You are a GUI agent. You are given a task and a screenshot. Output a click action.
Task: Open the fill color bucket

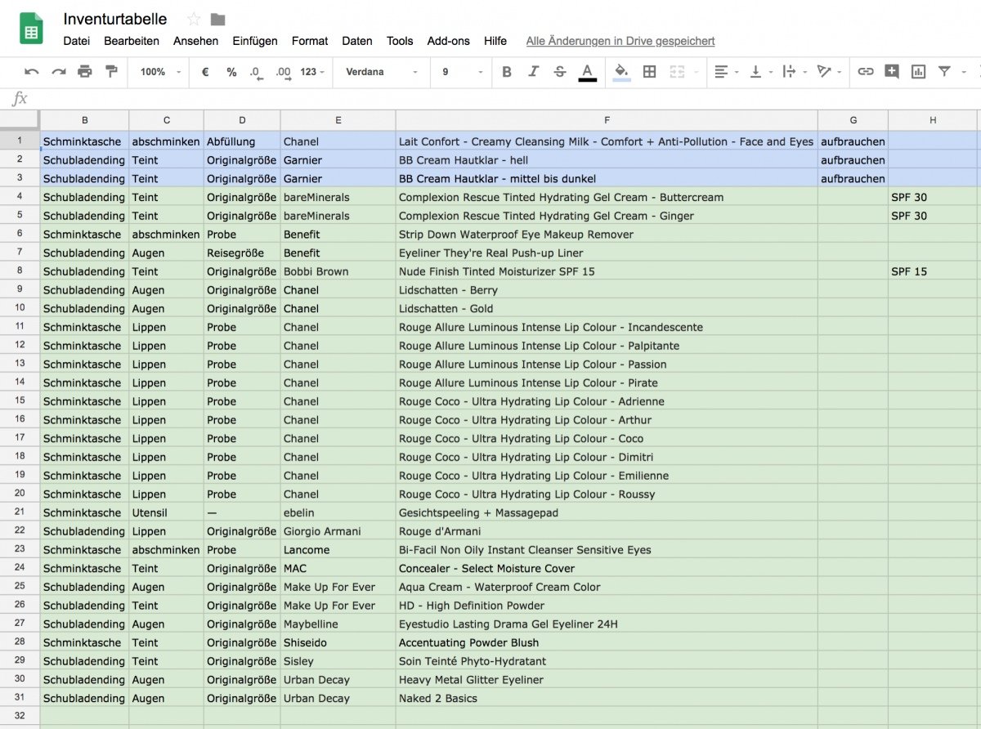pyautogui.click(x=622, y=72)
